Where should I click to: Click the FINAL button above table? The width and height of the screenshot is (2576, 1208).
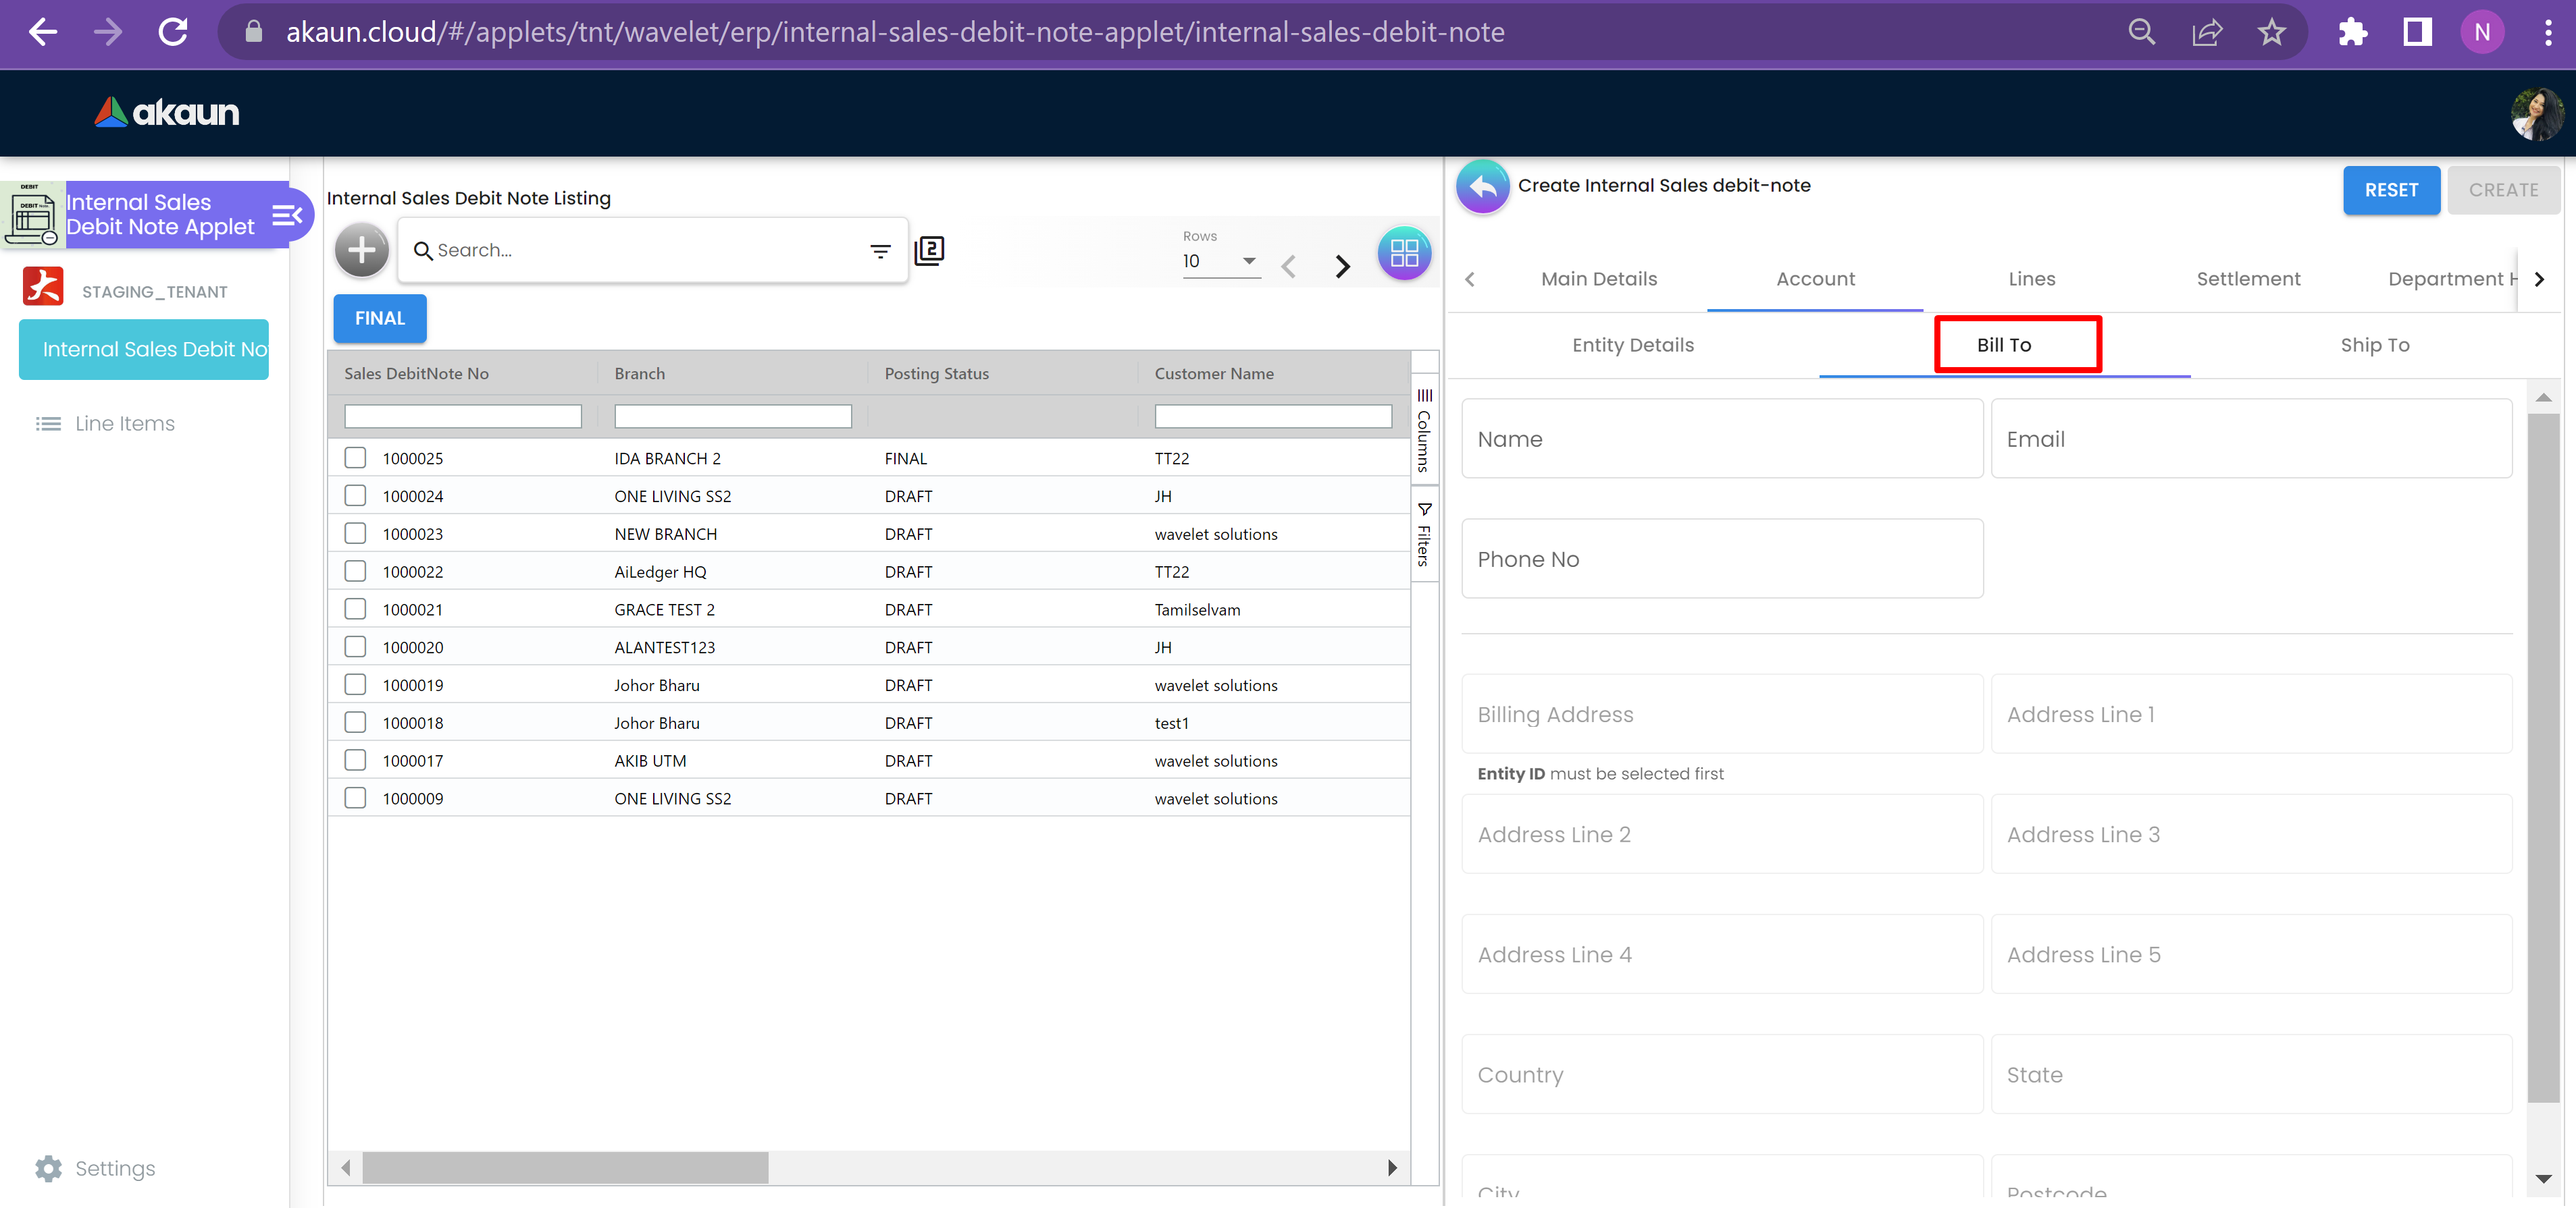coord(379,318)
